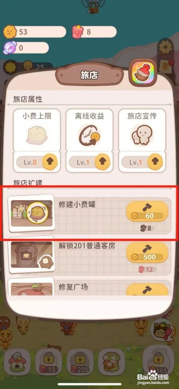Upgrade 旅店宣传 with its arrow button

tap(155, 162)
